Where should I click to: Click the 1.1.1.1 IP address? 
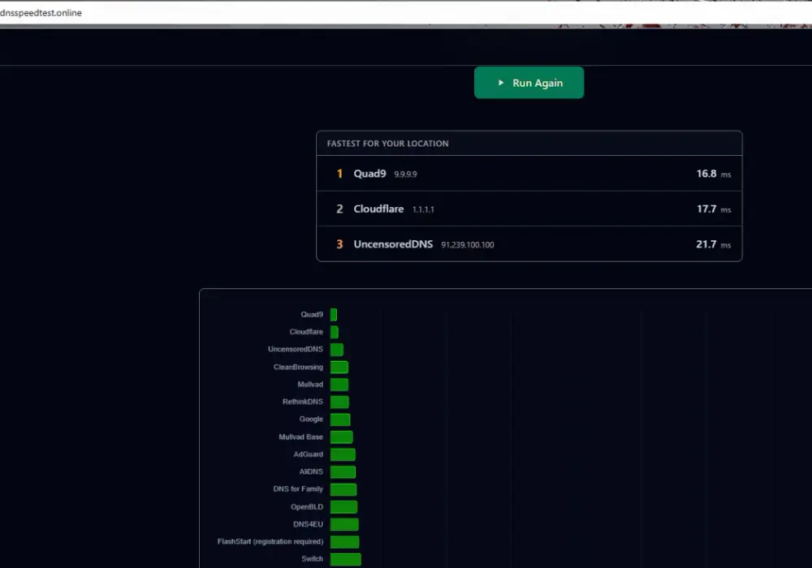coord(423,209)
